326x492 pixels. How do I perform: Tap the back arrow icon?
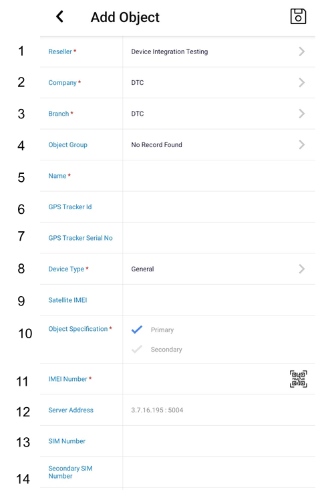pos(59,17)
